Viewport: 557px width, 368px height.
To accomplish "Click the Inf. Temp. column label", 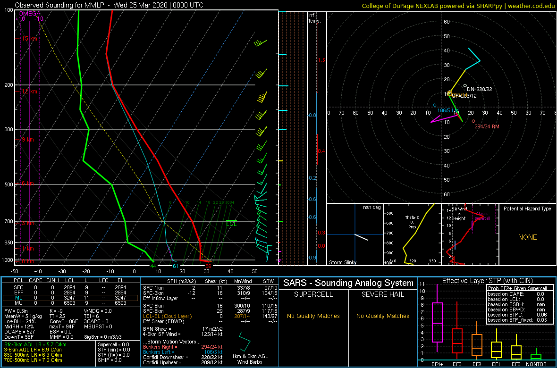I will (x=314, y=18).
